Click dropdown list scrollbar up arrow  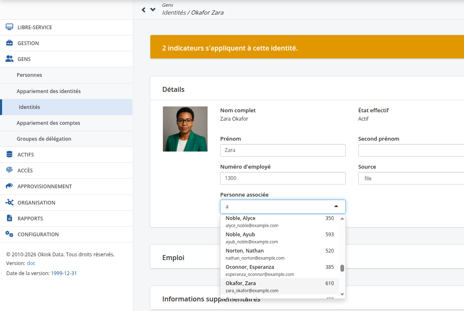pos(342,219)
